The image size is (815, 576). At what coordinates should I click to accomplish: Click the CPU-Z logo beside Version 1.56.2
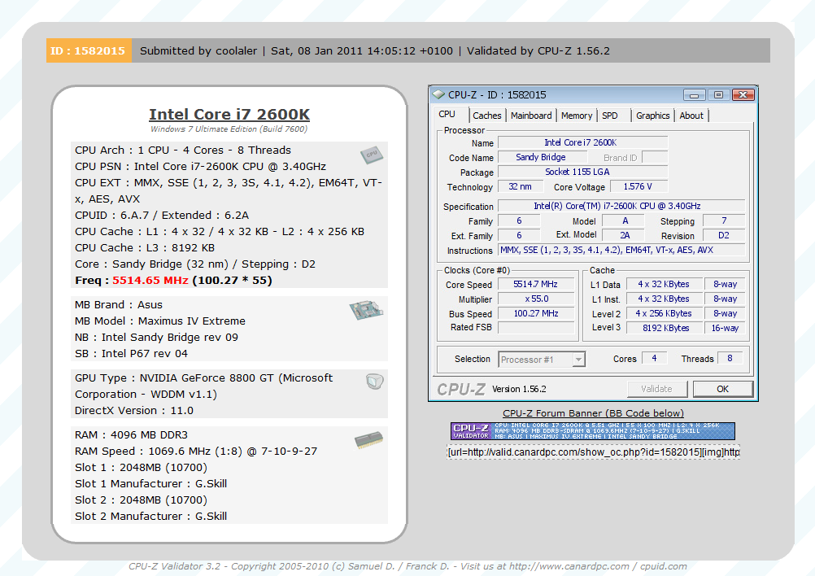pos(461,390)
